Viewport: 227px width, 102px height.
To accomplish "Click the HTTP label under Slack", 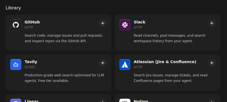I will [138, 28].
